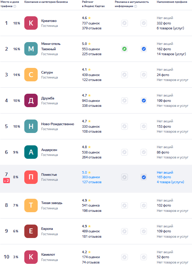Click "127 отзывов" link in Поместье row
Image resolution: width=192 pixels, height=267 pixels.
92,182
